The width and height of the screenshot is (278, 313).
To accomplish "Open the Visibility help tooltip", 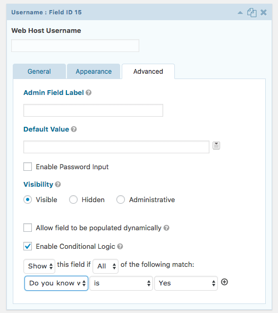I will pyautogui.click(x=58, y=184).
